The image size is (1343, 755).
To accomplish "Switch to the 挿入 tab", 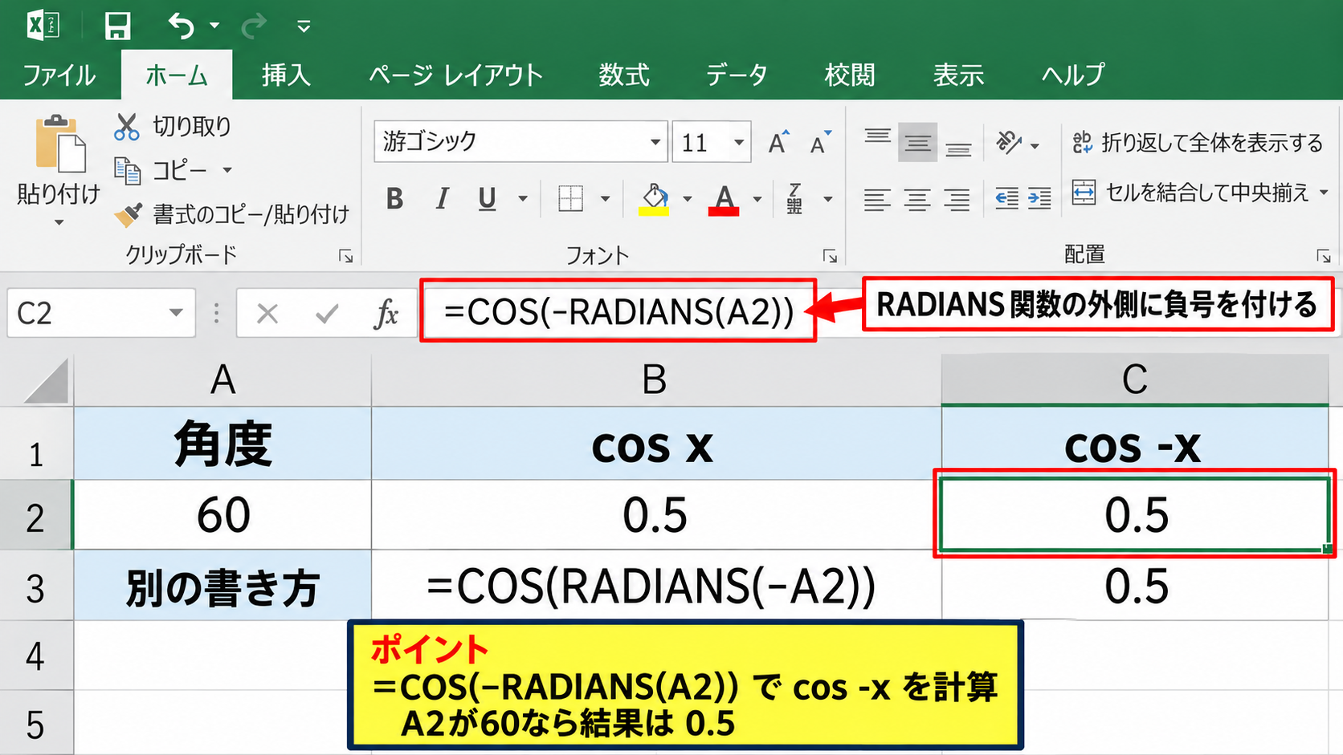I will click(x=286, y=75).
